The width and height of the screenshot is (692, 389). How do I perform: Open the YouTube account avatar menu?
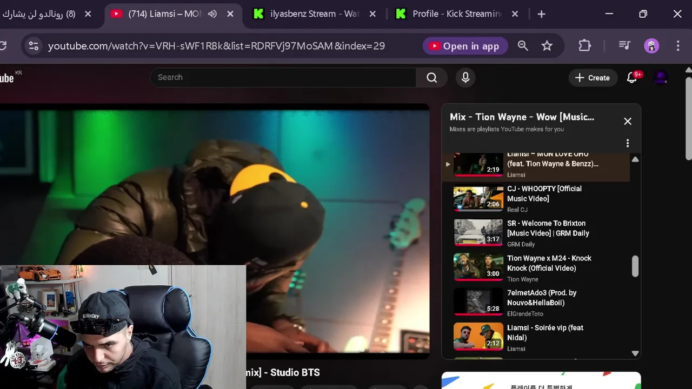click(661, 78)
